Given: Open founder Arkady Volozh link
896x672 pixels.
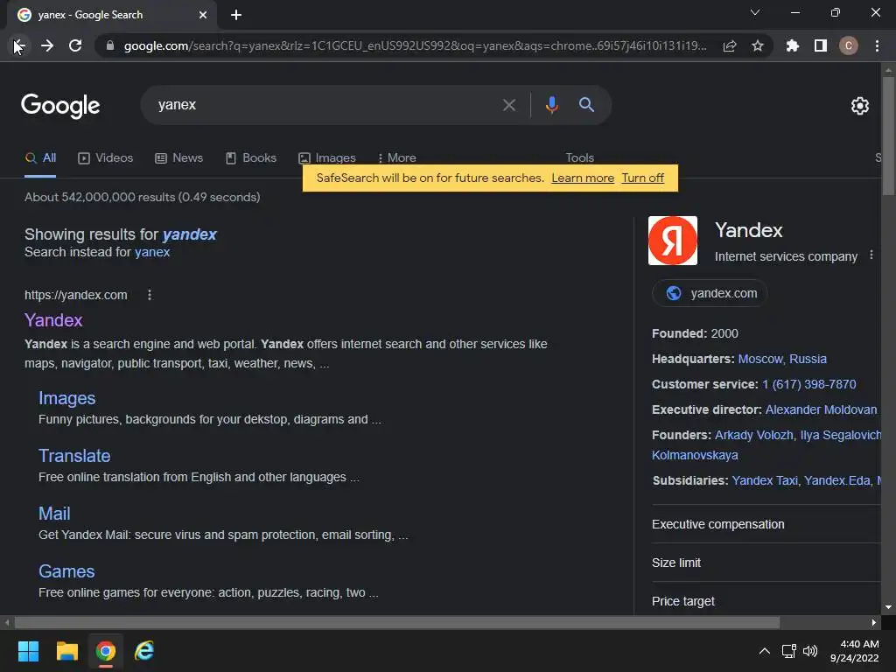Looking at the screenshot, I should tap(754, 436).
